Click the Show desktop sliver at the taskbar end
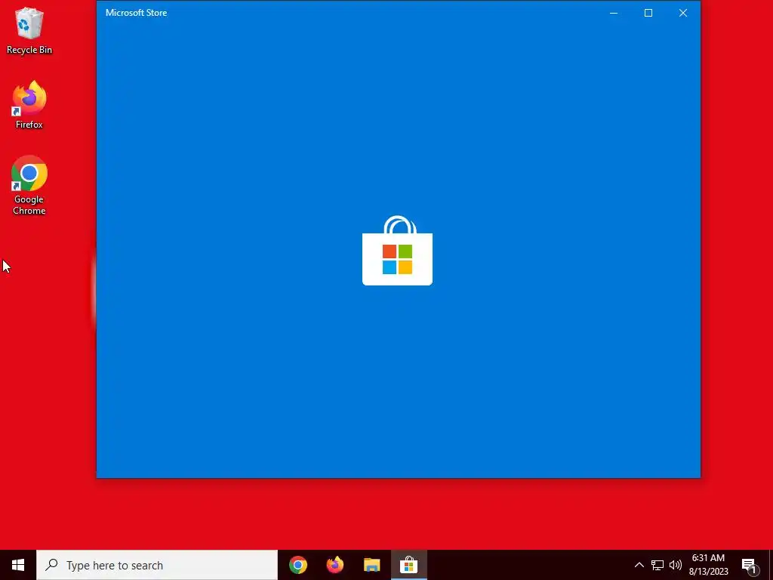This screenshot has height=580, width=773. tap(771, 565)
